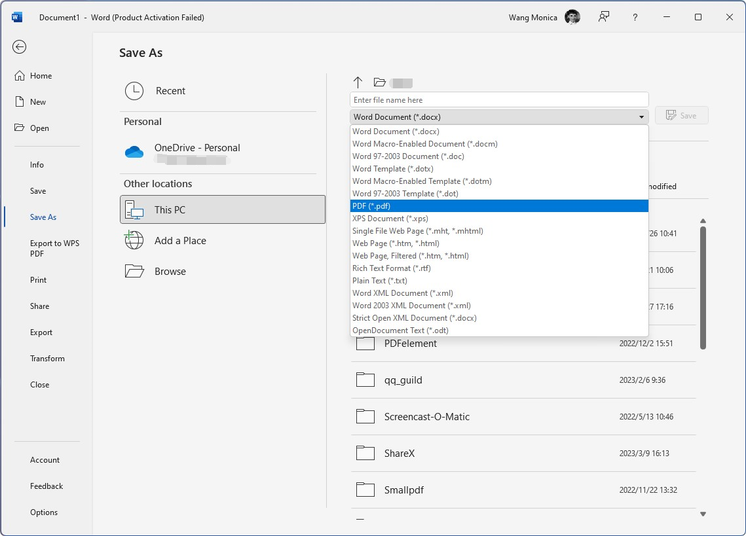Click the Browse folder icon
The width and height of the screenshot is (746, 536).
134,271
